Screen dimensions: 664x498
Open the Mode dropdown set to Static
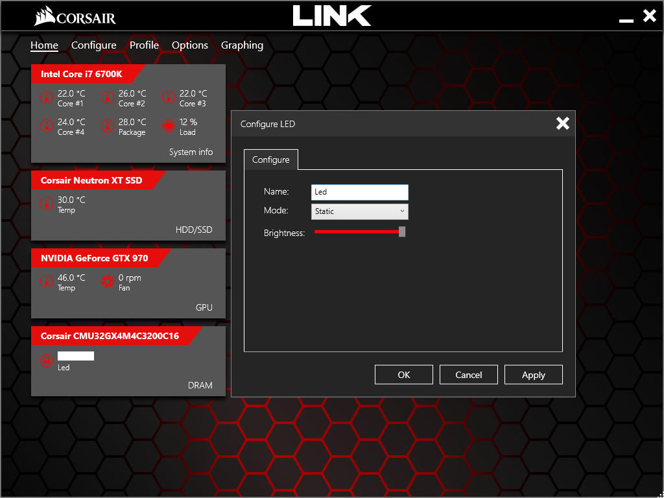tap(359, 211)
